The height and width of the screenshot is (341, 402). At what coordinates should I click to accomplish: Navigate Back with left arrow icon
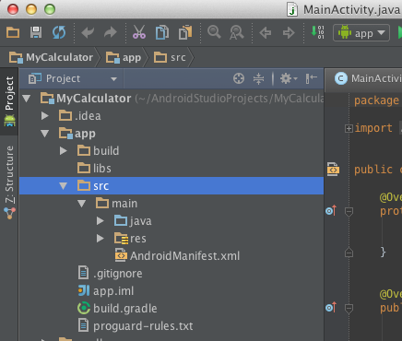click(266, 32)
